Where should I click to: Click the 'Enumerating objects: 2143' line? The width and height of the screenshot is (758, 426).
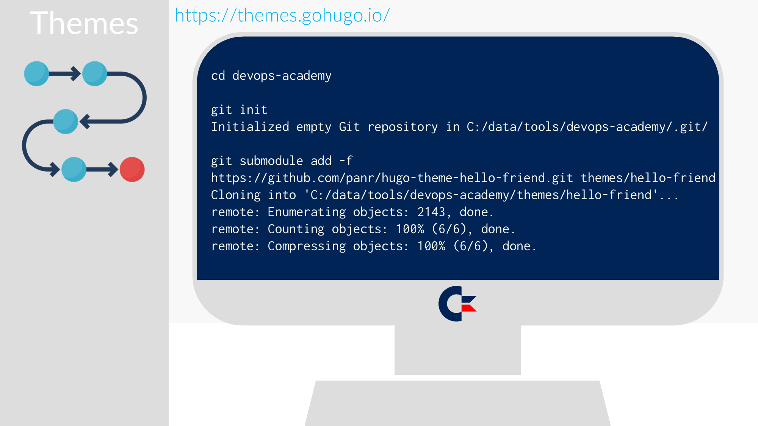[x=352, y=212]
